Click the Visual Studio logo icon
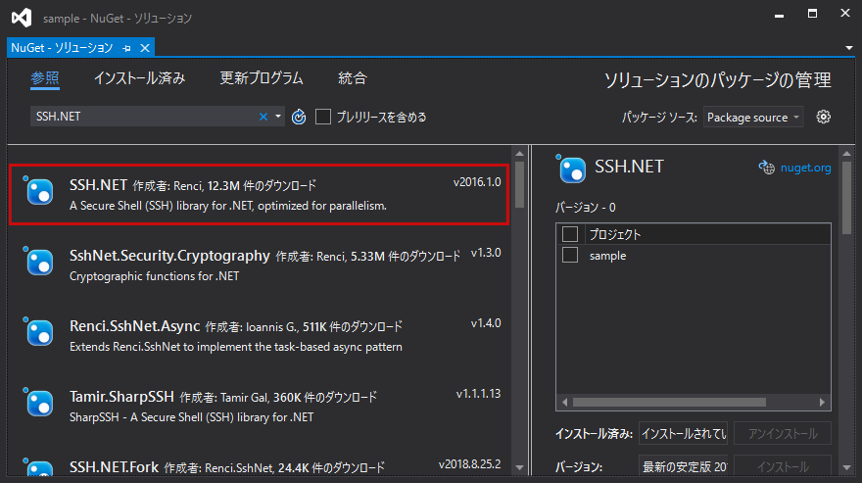862x483 pixels. (22, 18)
